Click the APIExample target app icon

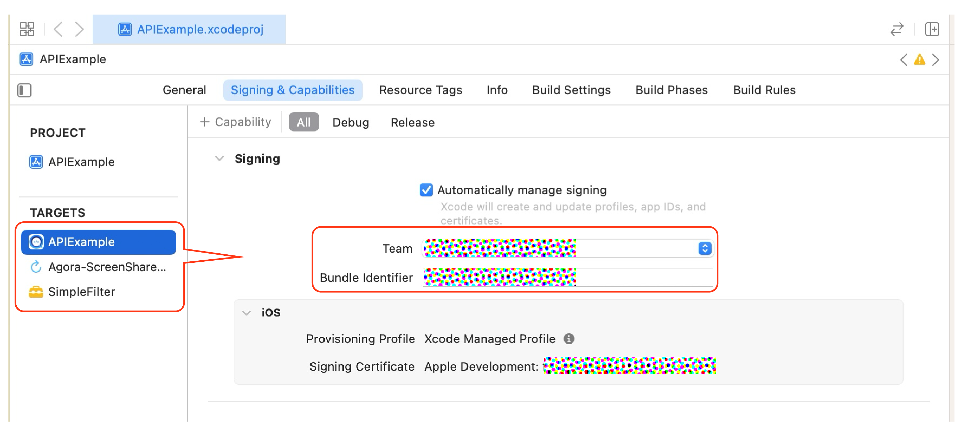click(36, 242)
